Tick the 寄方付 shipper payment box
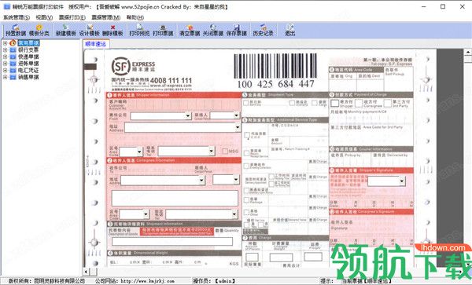 coord(335,103)
